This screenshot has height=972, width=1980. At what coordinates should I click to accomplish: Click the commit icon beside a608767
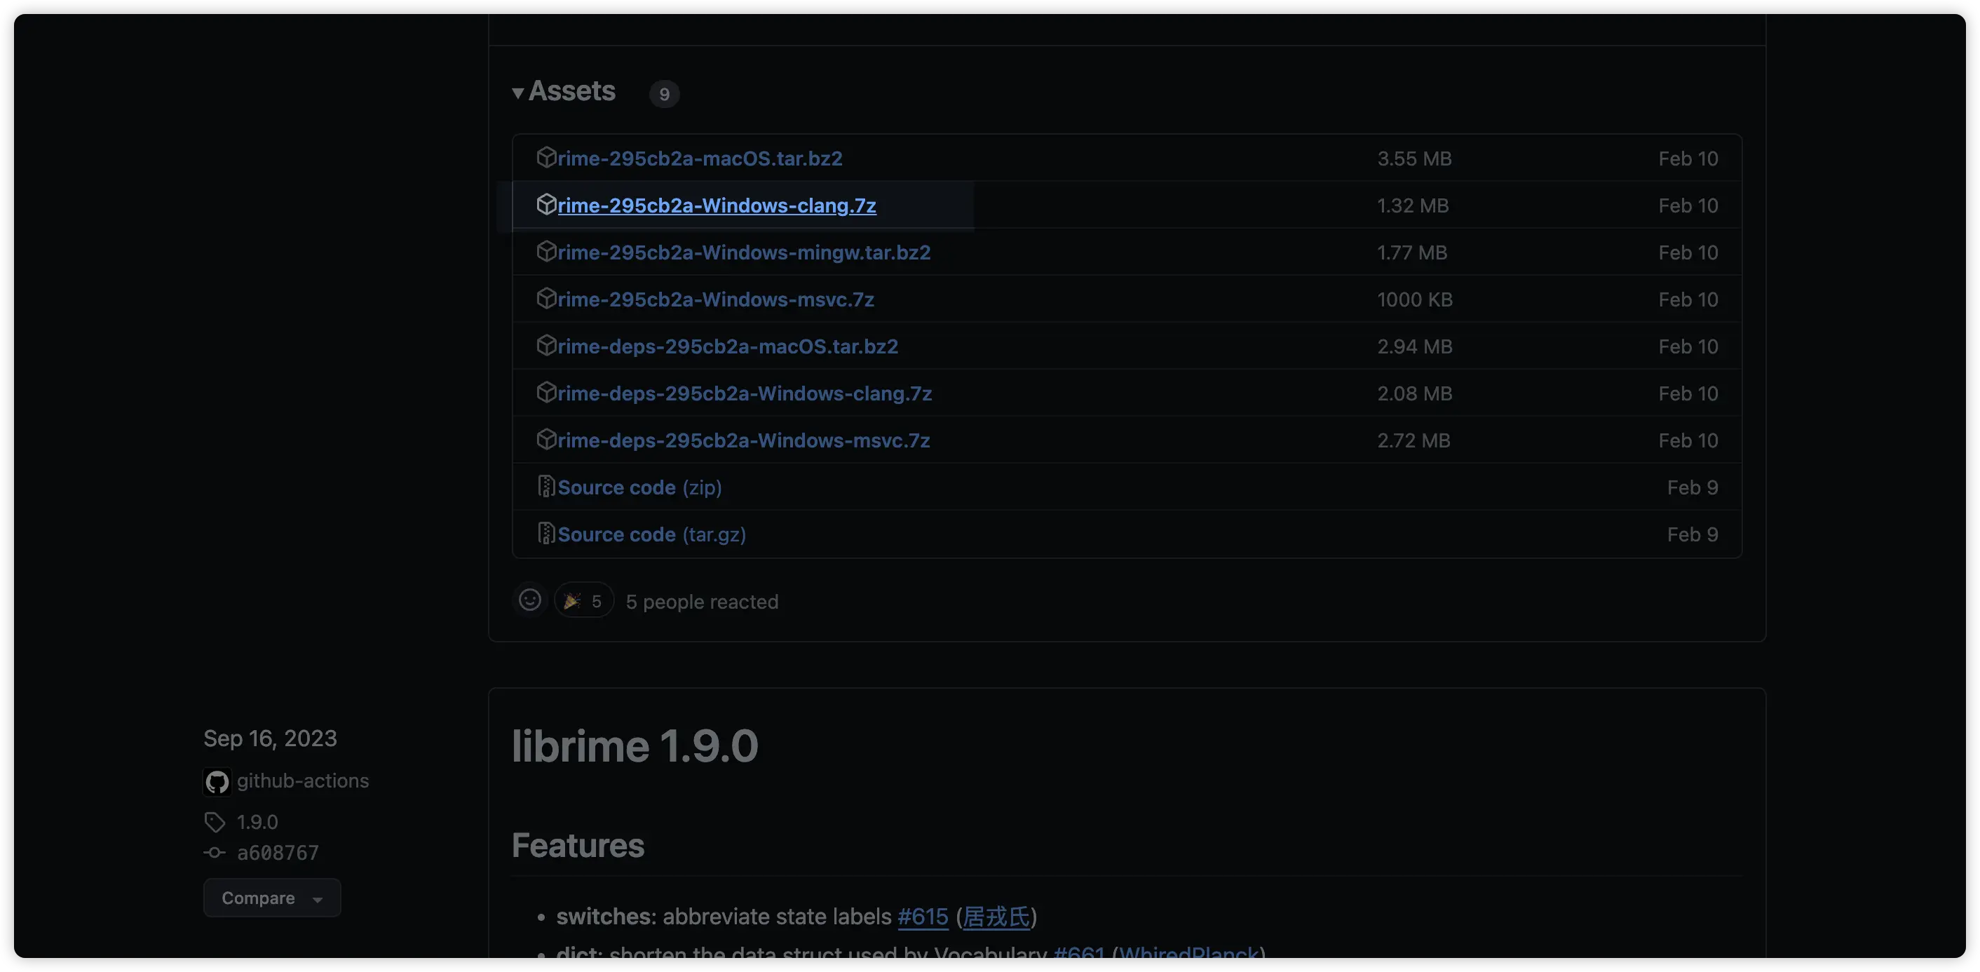tap(215, 853)
